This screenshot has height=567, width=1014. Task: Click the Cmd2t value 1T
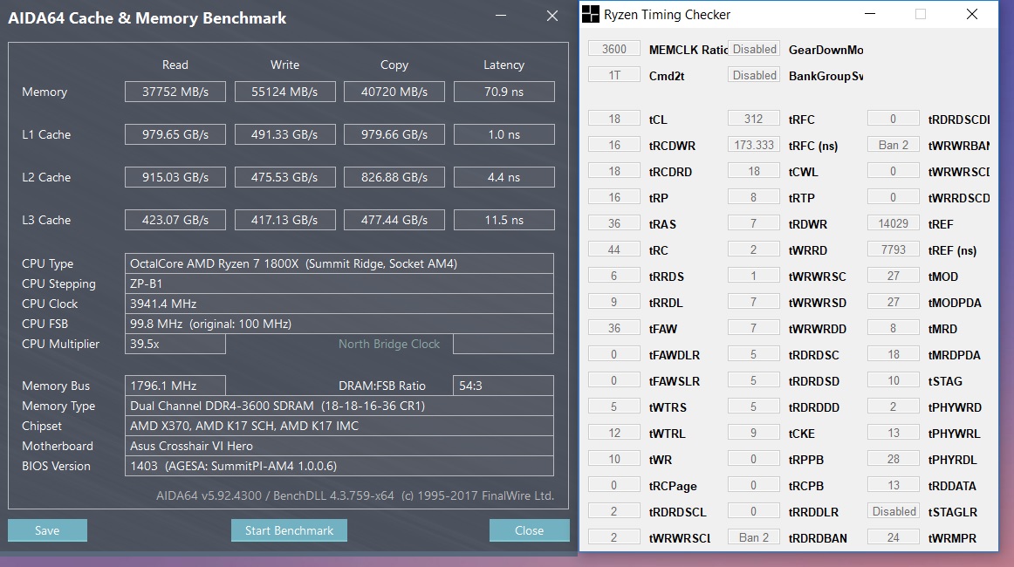pyautogui.click(x=613, y=75)
